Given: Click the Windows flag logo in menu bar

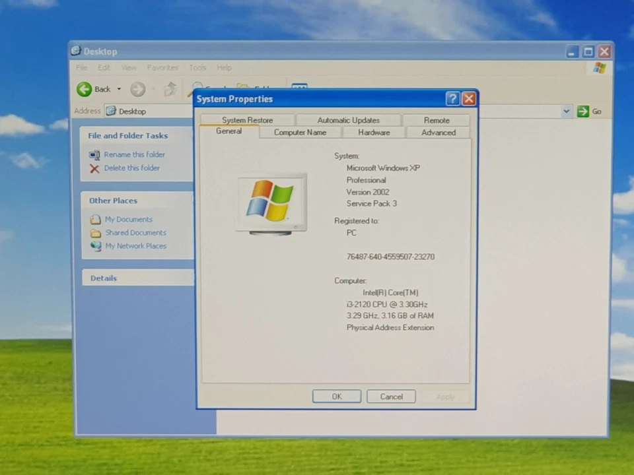Looking at the screenshot, I should [599, 68].
